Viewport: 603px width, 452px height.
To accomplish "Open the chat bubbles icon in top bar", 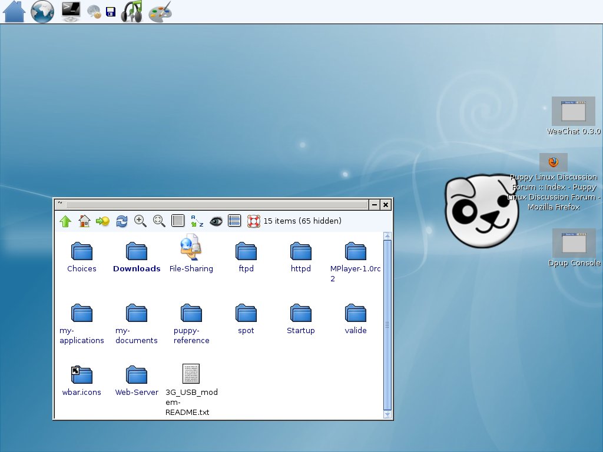I will coord(94,12).
